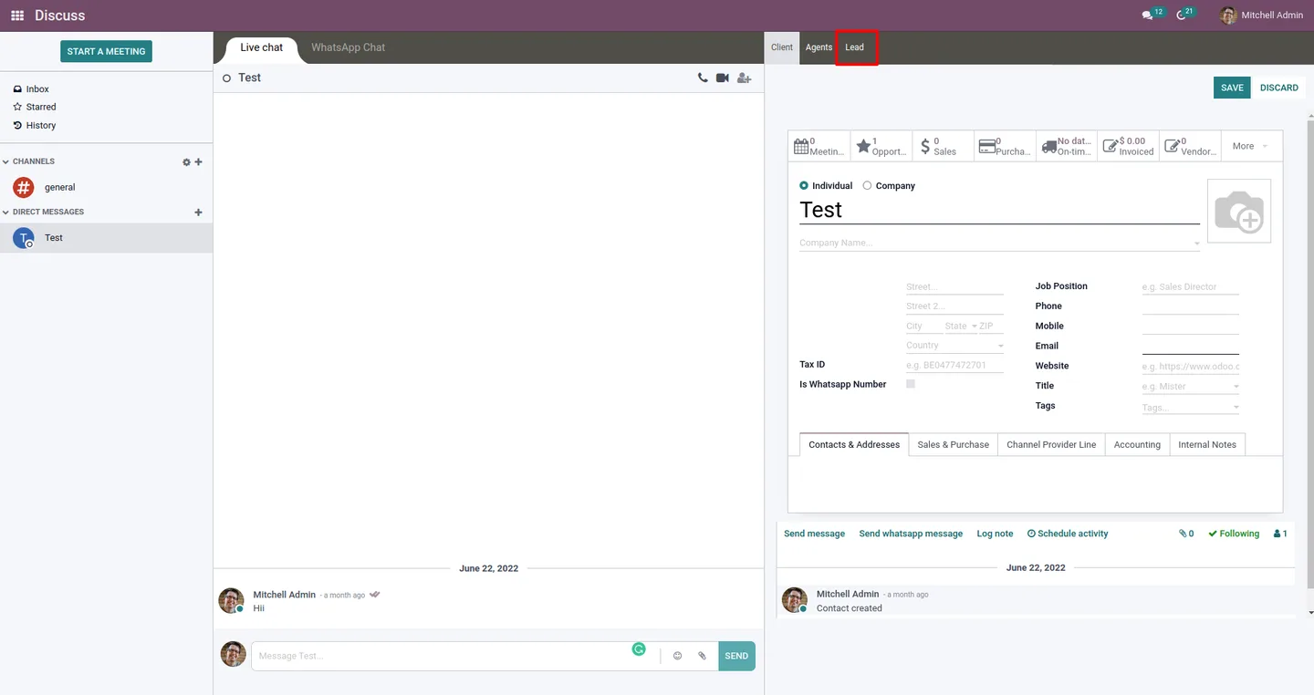Expand the More stat buttons dropdown
The width and height of the screenshot is (1314, 695).
pos(1251,146)
